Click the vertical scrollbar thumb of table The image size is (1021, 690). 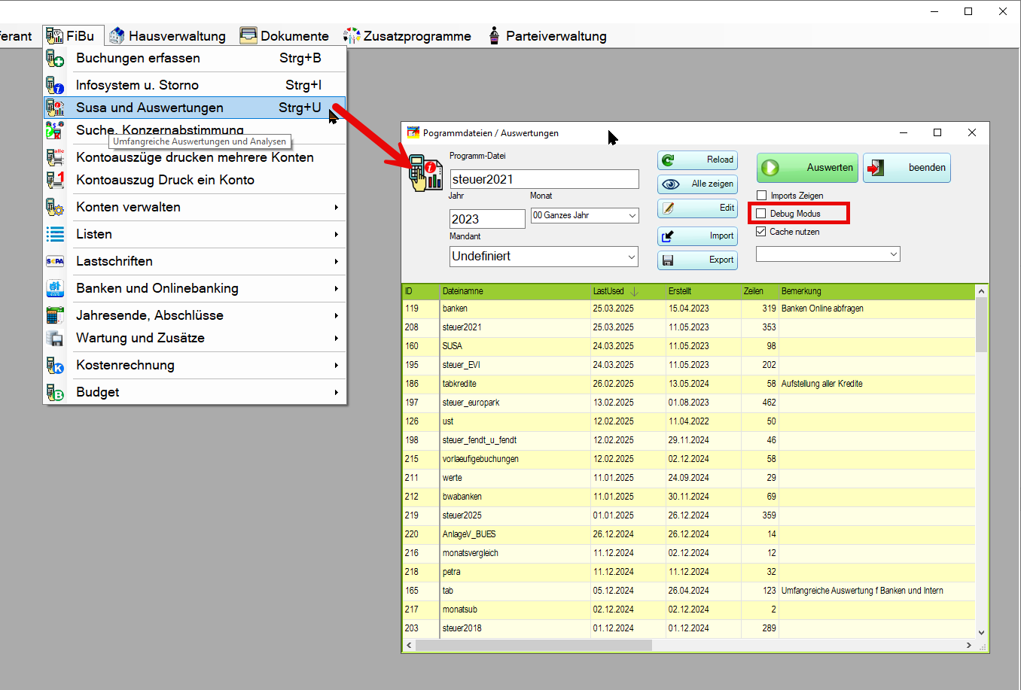[x=981, y=324]
